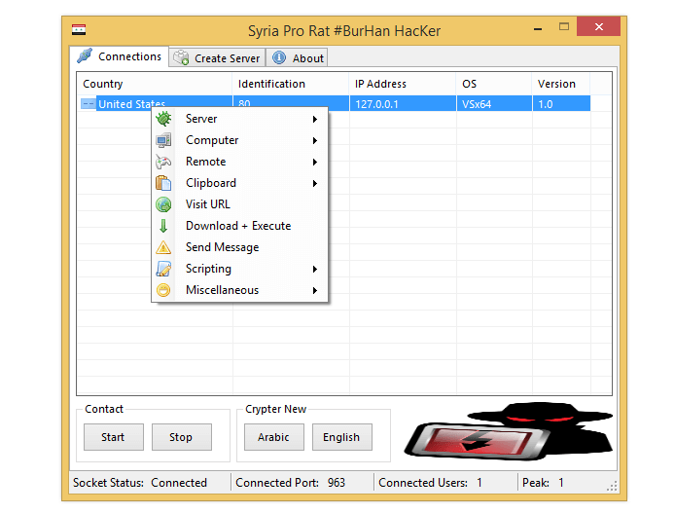The image size is (675, 513).
Task: Click the globe icon for Visit URL
Action: pos(163,204)
